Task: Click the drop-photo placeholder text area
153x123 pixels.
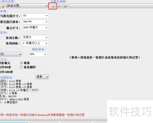Action: pos(104,57)
